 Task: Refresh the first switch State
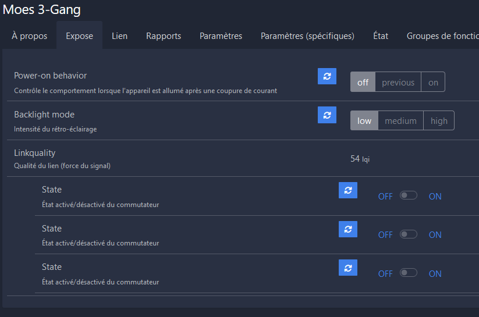[348, 190]
